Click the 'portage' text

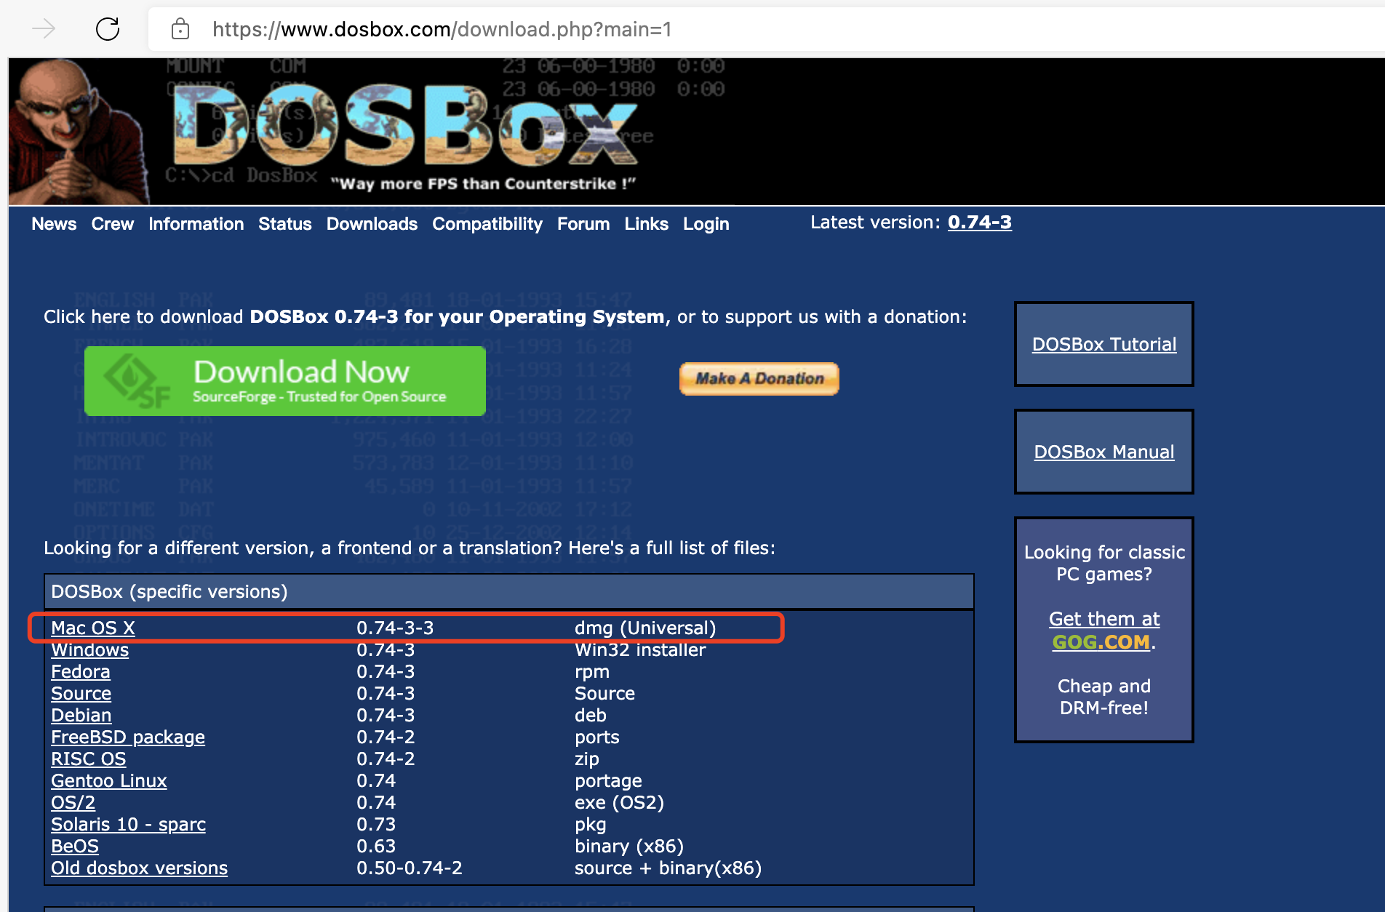tap(608, 780)
